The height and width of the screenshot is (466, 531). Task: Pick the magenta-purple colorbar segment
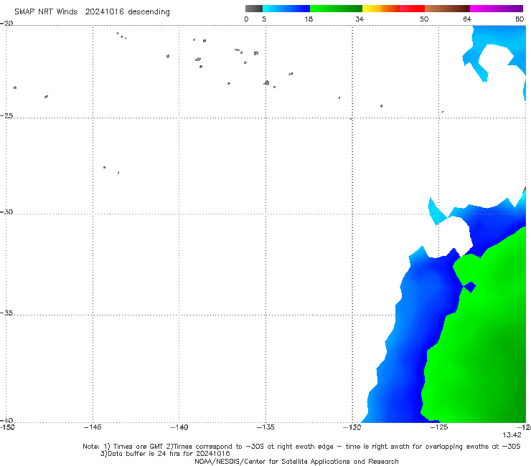point(497,9)
